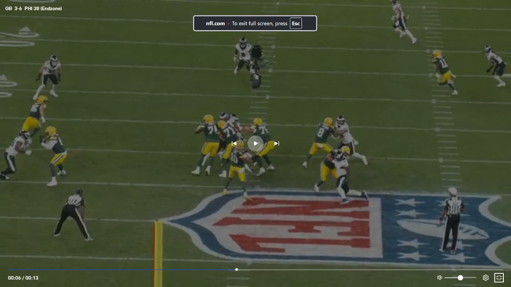
Task: Click the Esc key badge
Action: tap(296, 23)
